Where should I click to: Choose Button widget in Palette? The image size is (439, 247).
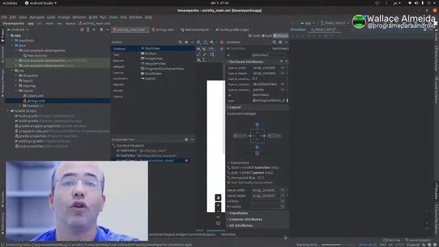[x=148, y=54]
